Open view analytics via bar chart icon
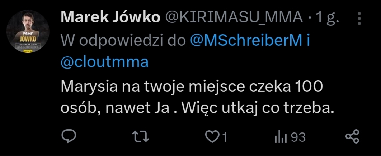This screenshot has height=156, width=381. click(x=279, y=137)
